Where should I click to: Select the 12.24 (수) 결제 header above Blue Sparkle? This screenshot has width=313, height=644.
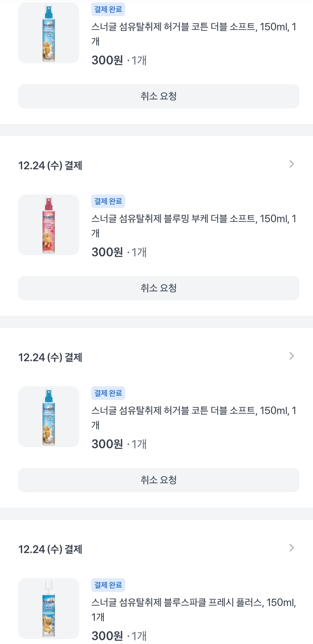click(x=50, y=549)
